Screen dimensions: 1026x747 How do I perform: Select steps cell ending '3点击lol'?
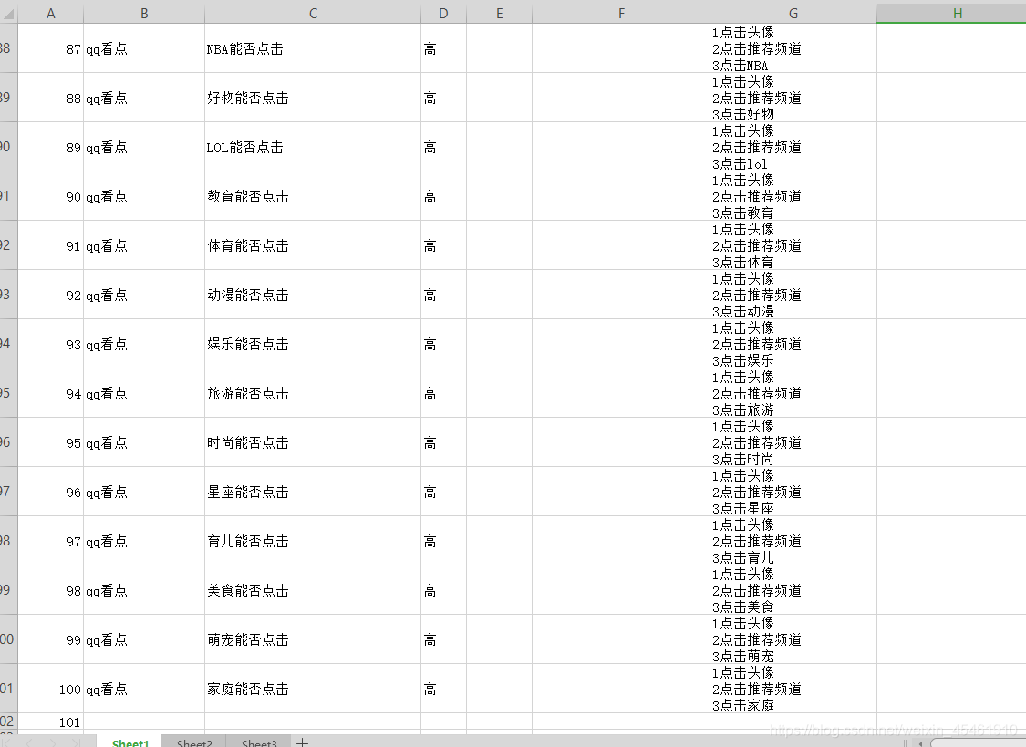coord(793,147)
